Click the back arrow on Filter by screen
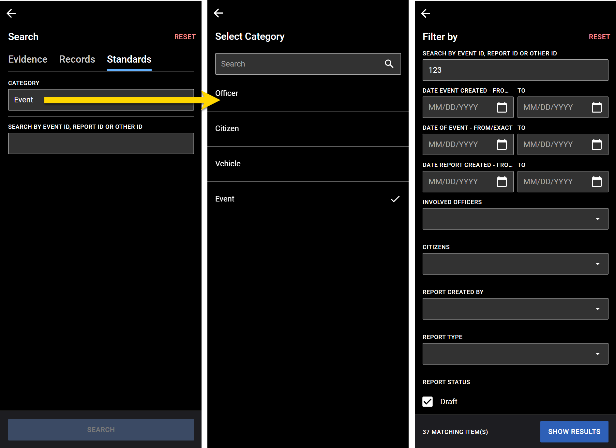 pos(425,13)
